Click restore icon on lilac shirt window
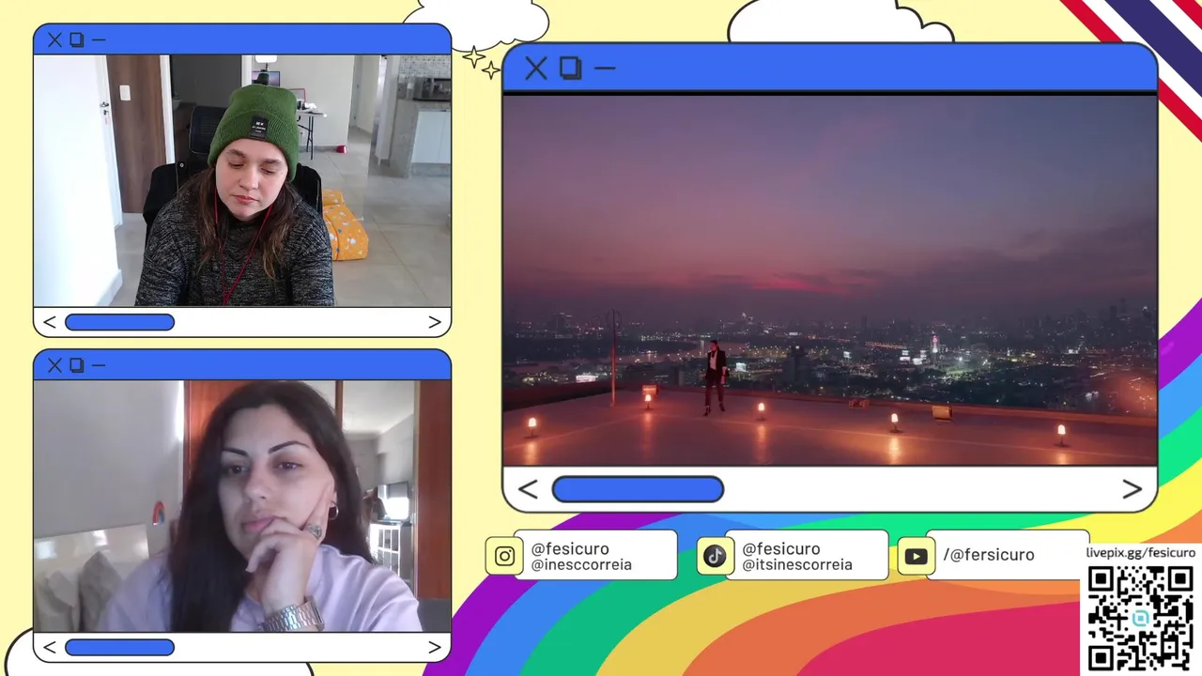1202x676 pixels. click(x=77, y=365)
